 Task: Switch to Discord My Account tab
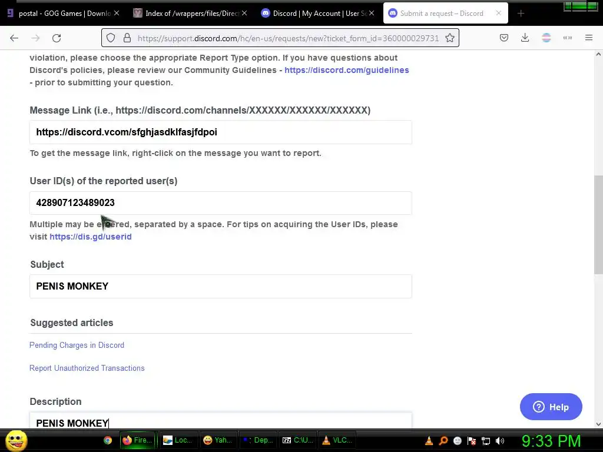click(x=317, y=14)
